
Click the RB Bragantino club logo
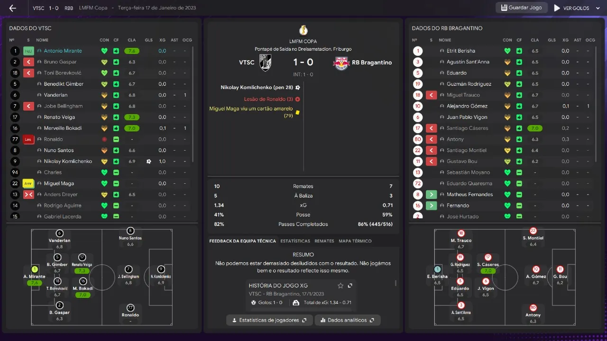[341, 63]
